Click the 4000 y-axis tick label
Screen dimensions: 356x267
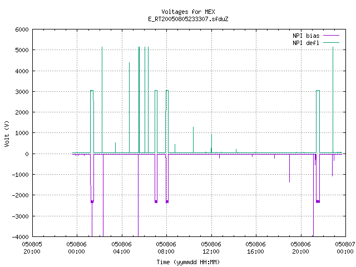[x=22, y=71]
